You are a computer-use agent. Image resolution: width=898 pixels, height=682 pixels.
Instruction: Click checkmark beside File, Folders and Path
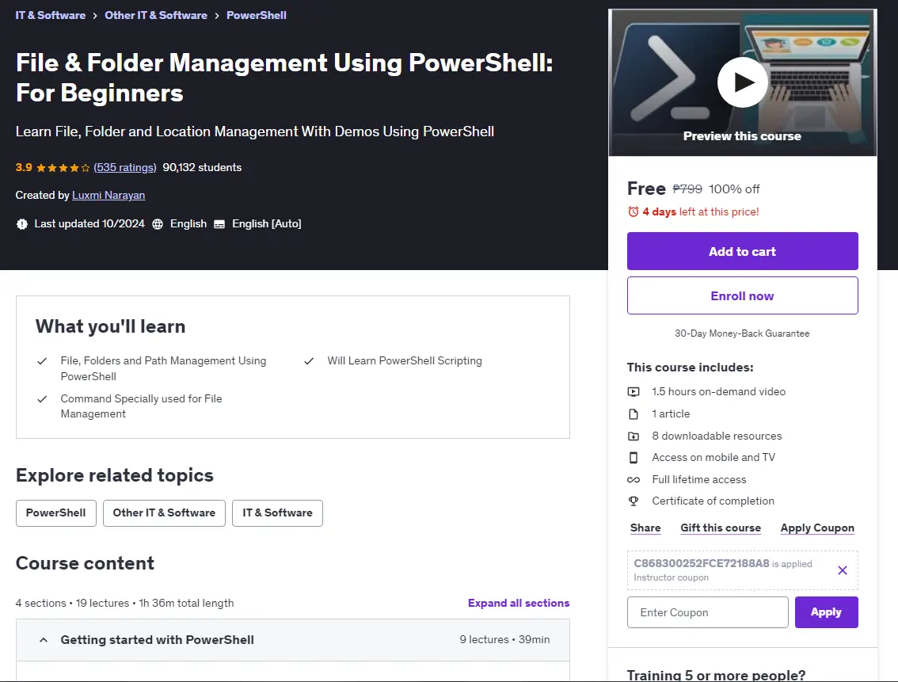click(x=42, y=361)
